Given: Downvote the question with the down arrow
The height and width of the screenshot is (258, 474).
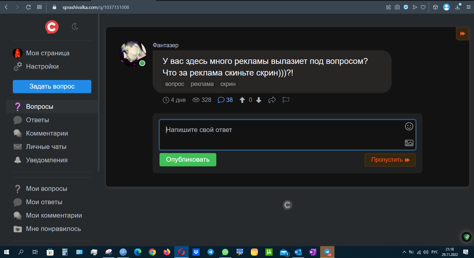Looking at the screenshot, I should coord(259,100).
